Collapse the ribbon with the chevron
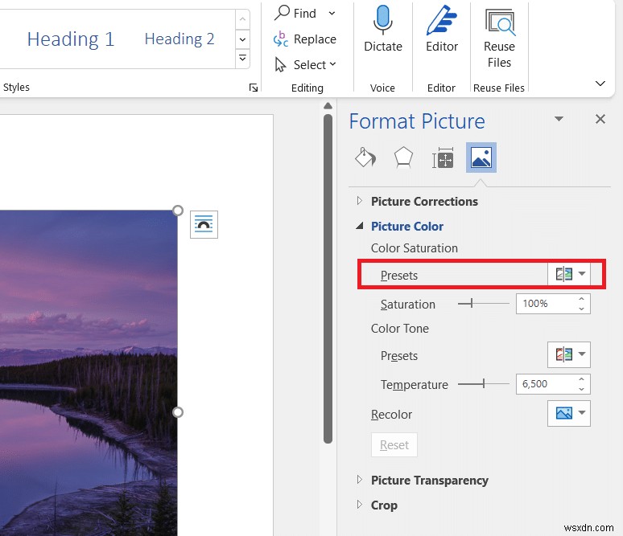The image size is (623, 536). click(x=600, y=84)
